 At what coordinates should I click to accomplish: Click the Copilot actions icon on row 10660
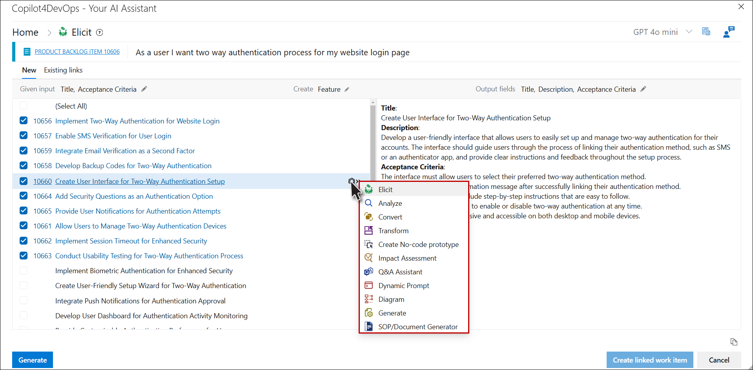click(x=352, y=181)
